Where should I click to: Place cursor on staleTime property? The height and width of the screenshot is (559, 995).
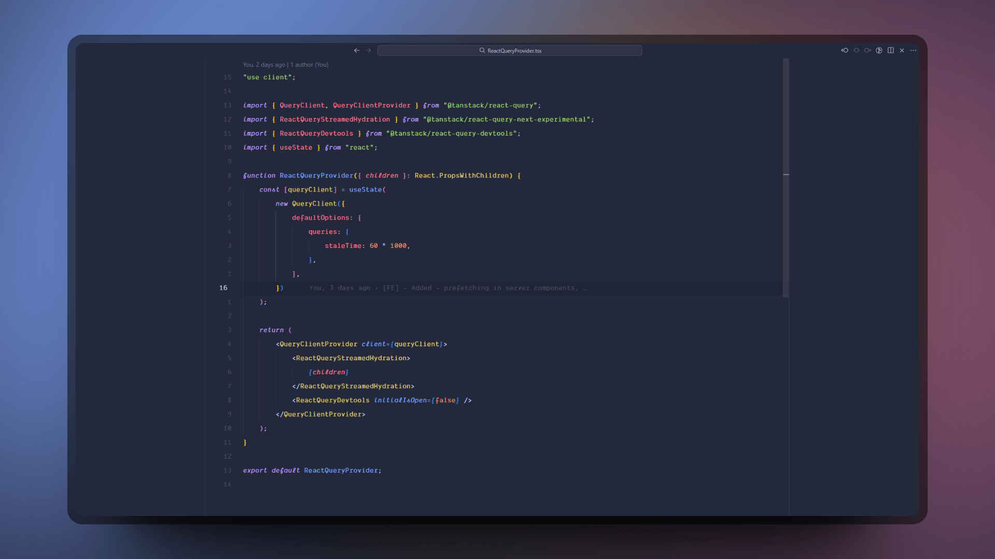[x=343, y=246]
